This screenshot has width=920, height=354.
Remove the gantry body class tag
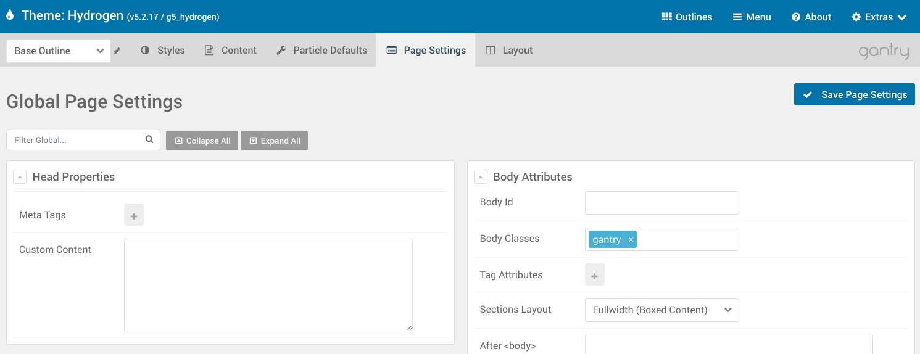coord(631,240)
